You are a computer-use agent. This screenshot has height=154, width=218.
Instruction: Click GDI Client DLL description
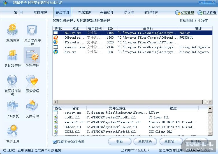[161, 132]
